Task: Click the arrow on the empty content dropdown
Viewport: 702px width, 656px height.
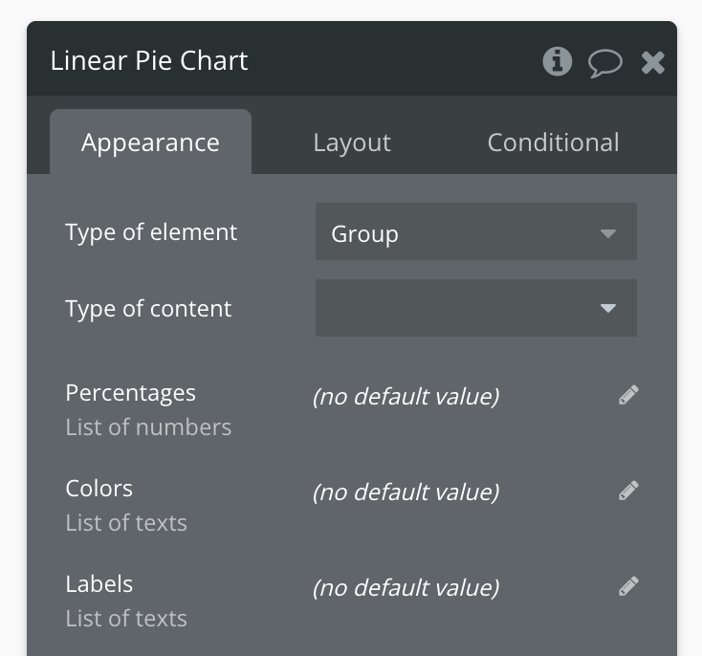Action: click(608, 308)
